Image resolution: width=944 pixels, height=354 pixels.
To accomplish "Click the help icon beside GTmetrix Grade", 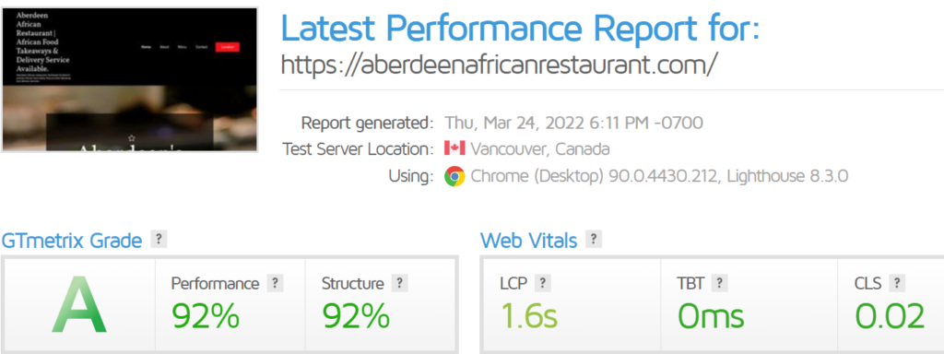I will 159,239.
